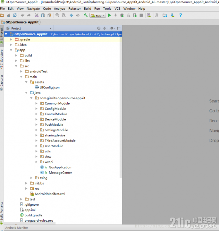This screenshot has height=231, width=219.
Task: Open the Android Monitor tool window
Action: pos(16,228)
